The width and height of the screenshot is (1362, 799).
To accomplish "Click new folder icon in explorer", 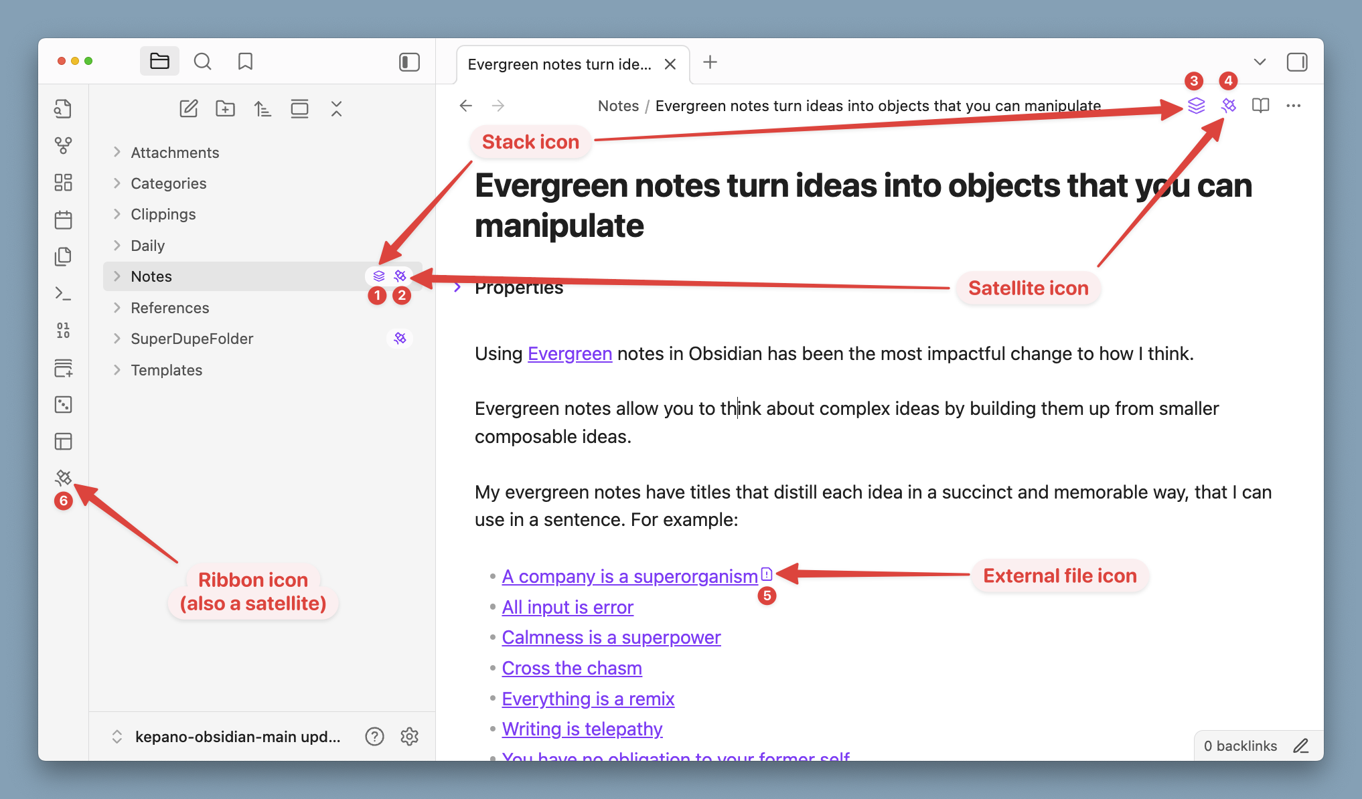I will pos(225,108).
